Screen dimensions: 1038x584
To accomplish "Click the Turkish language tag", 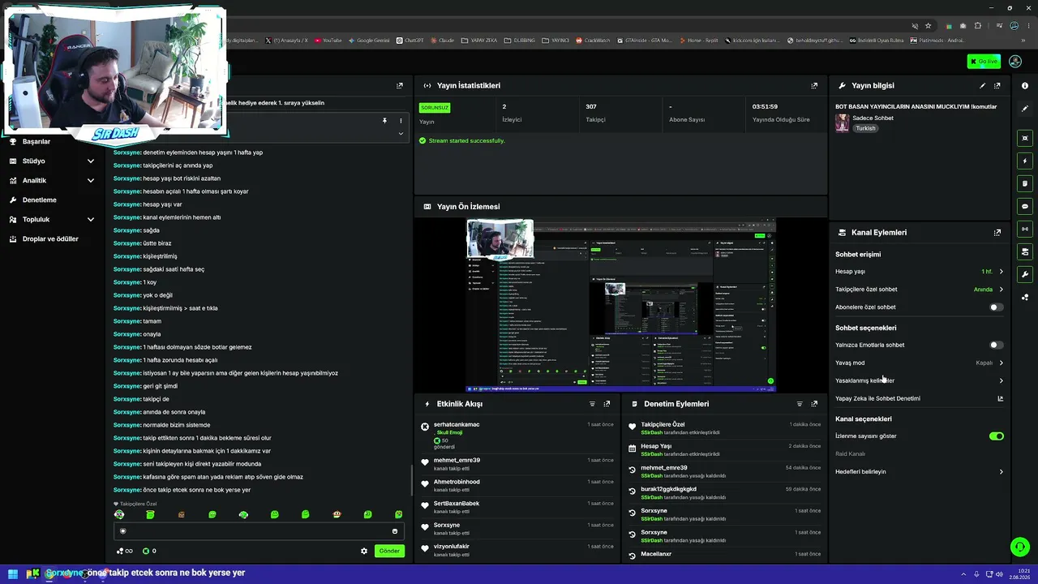I will (865, 128).
